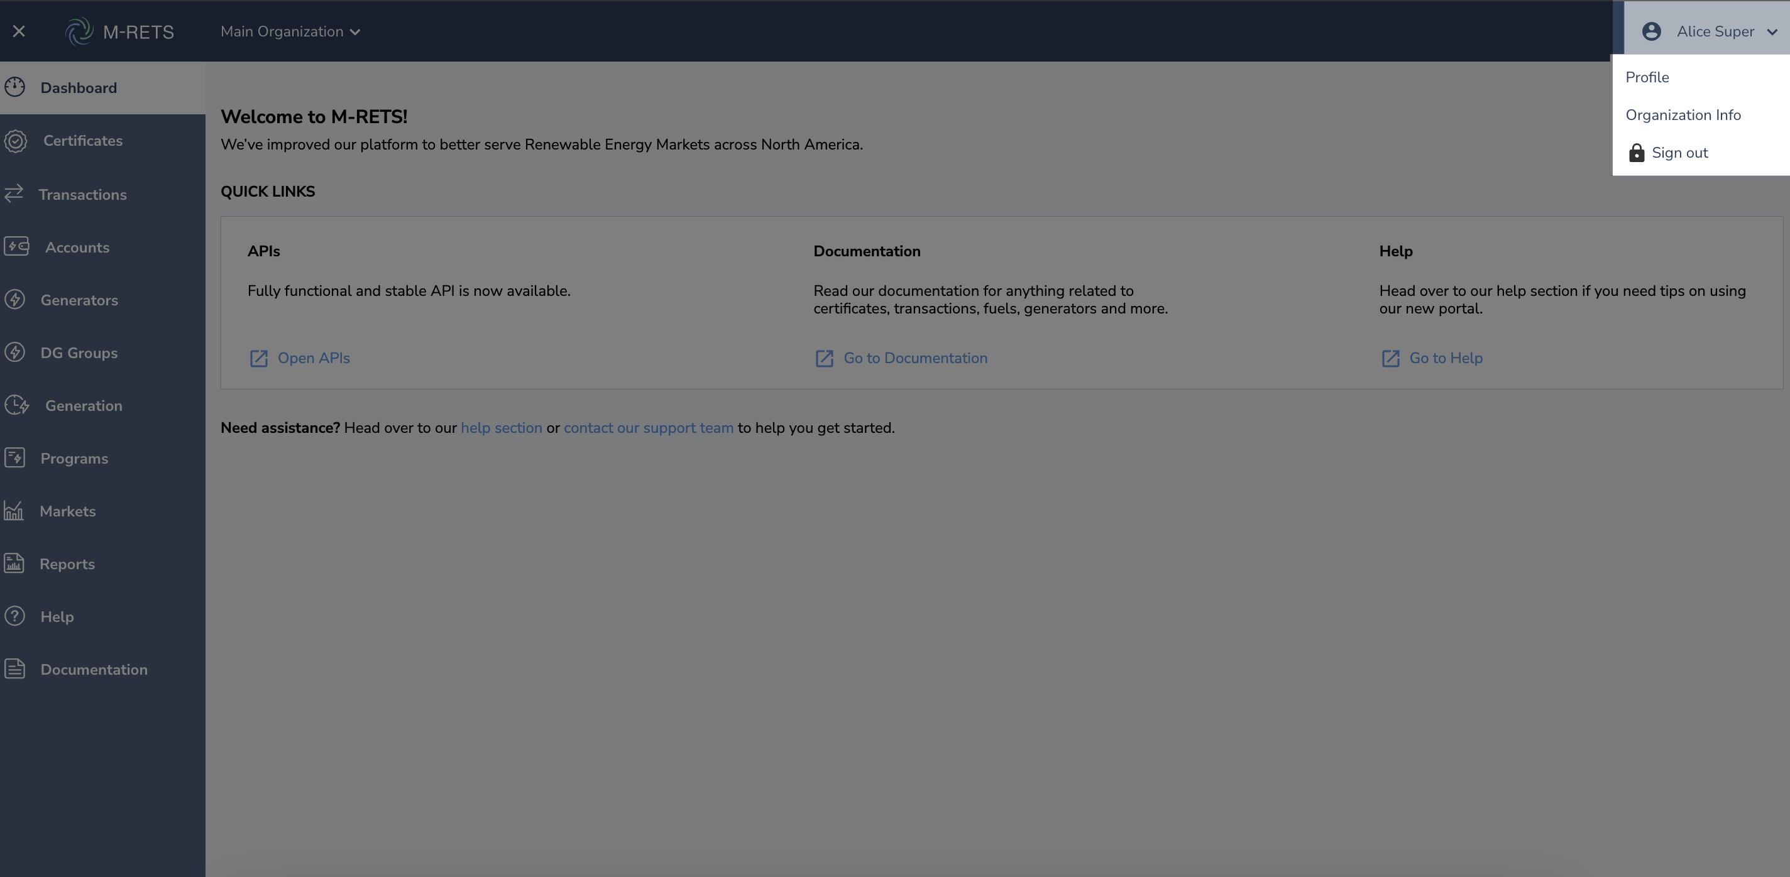Click the Generation clock icon
1790x877 pixels.
(x=16, y=405)
